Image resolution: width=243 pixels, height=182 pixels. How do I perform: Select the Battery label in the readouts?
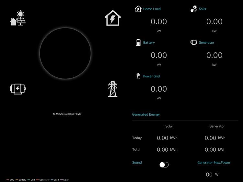point(149,42)
